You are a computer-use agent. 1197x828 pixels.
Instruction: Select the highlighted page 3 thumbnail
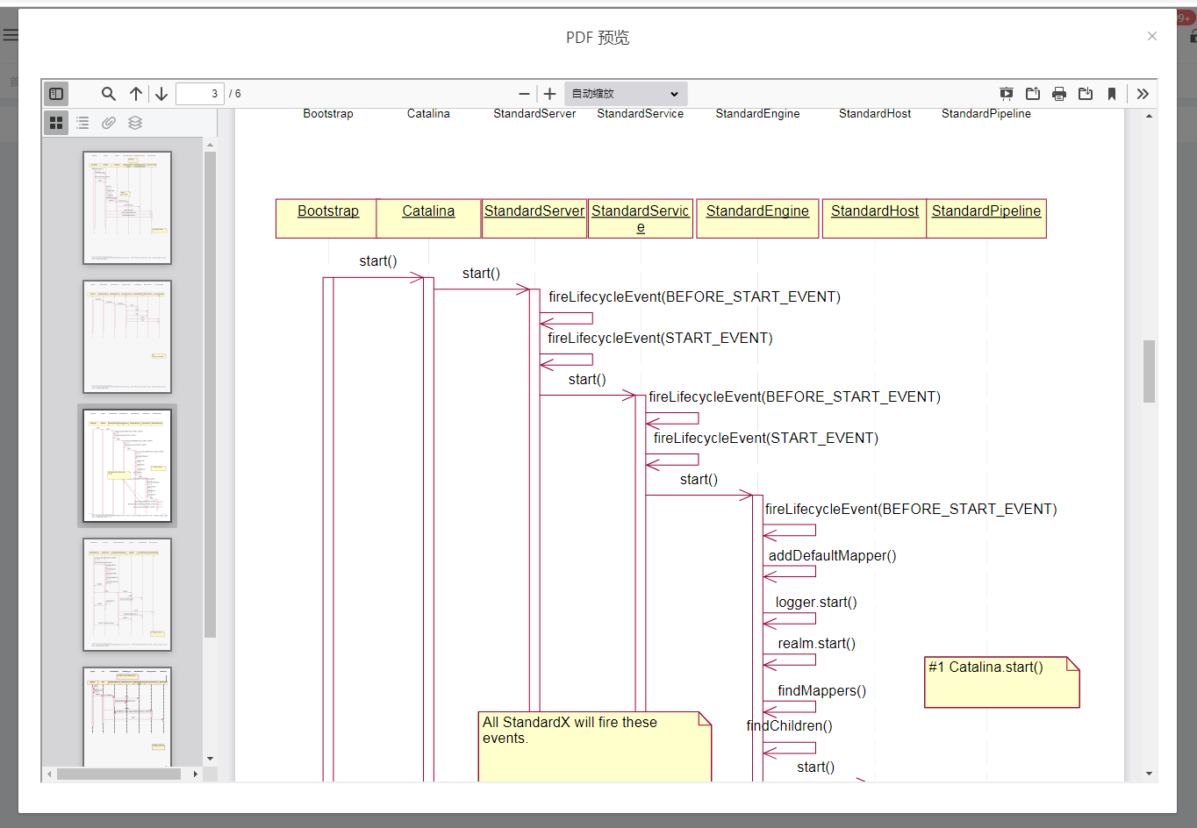[x=127, y=466]
